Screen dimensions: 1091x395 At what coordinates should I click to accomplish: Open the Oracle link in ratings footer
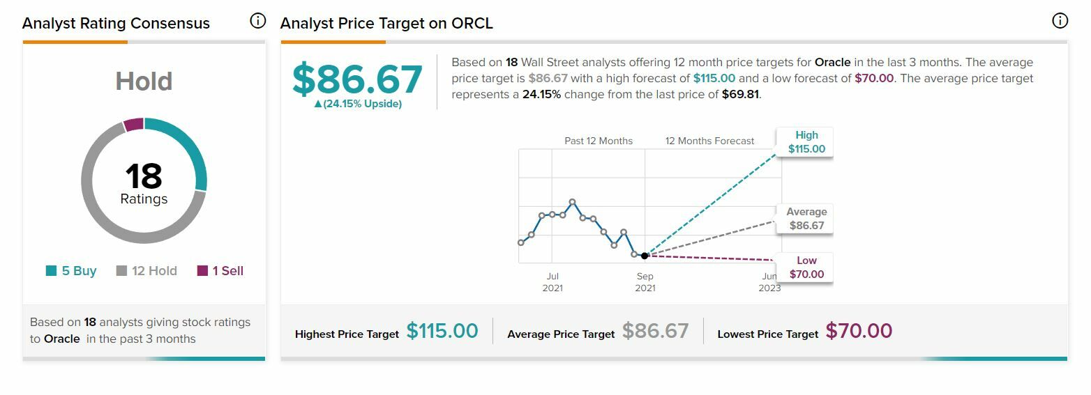click(61, 339)
